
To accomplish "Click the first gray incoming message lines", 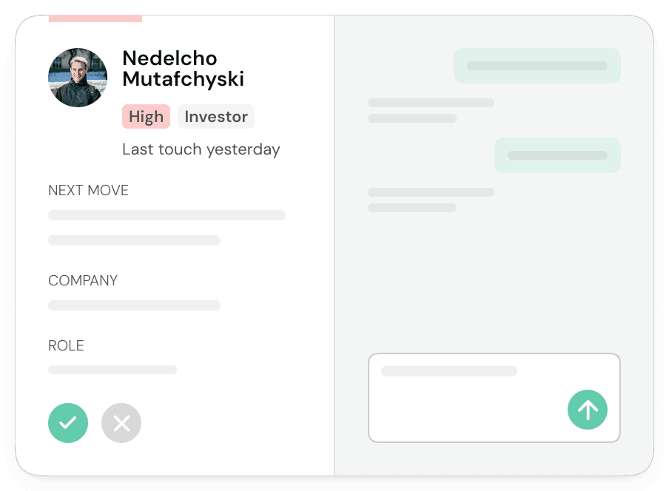I will click(x=431, y=110).
